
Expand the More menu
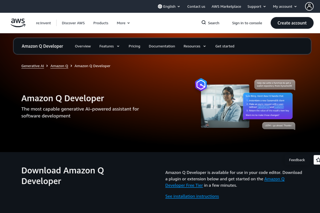[123, 23]
